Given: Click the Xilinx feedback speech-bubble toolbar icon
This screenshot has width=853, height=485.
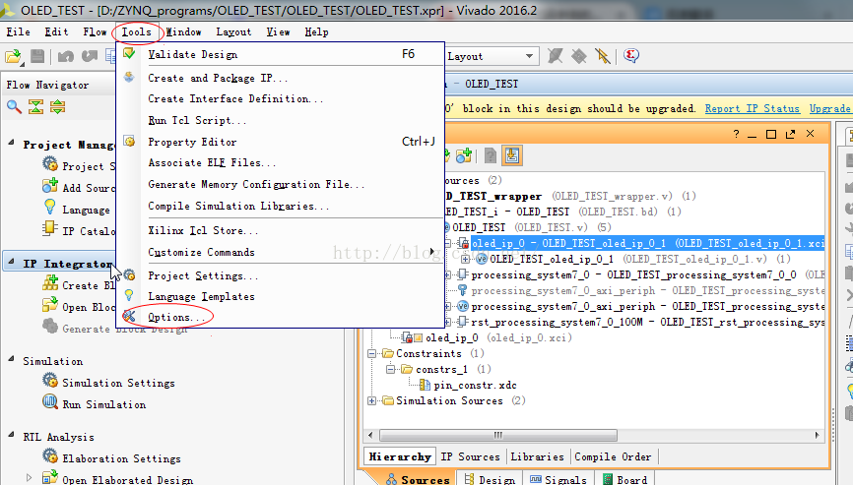Looking at the screenshot, I should pos(631,55).
